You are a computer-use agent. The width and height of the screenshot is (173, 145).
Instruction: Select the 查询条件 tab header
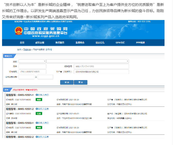pyautogui.click(x=8, y=56)
